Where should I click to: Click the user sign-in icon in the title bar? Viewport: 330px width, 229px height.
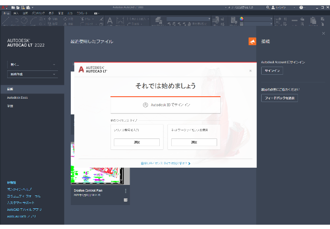pyautogui.click(x=273, y=8)
